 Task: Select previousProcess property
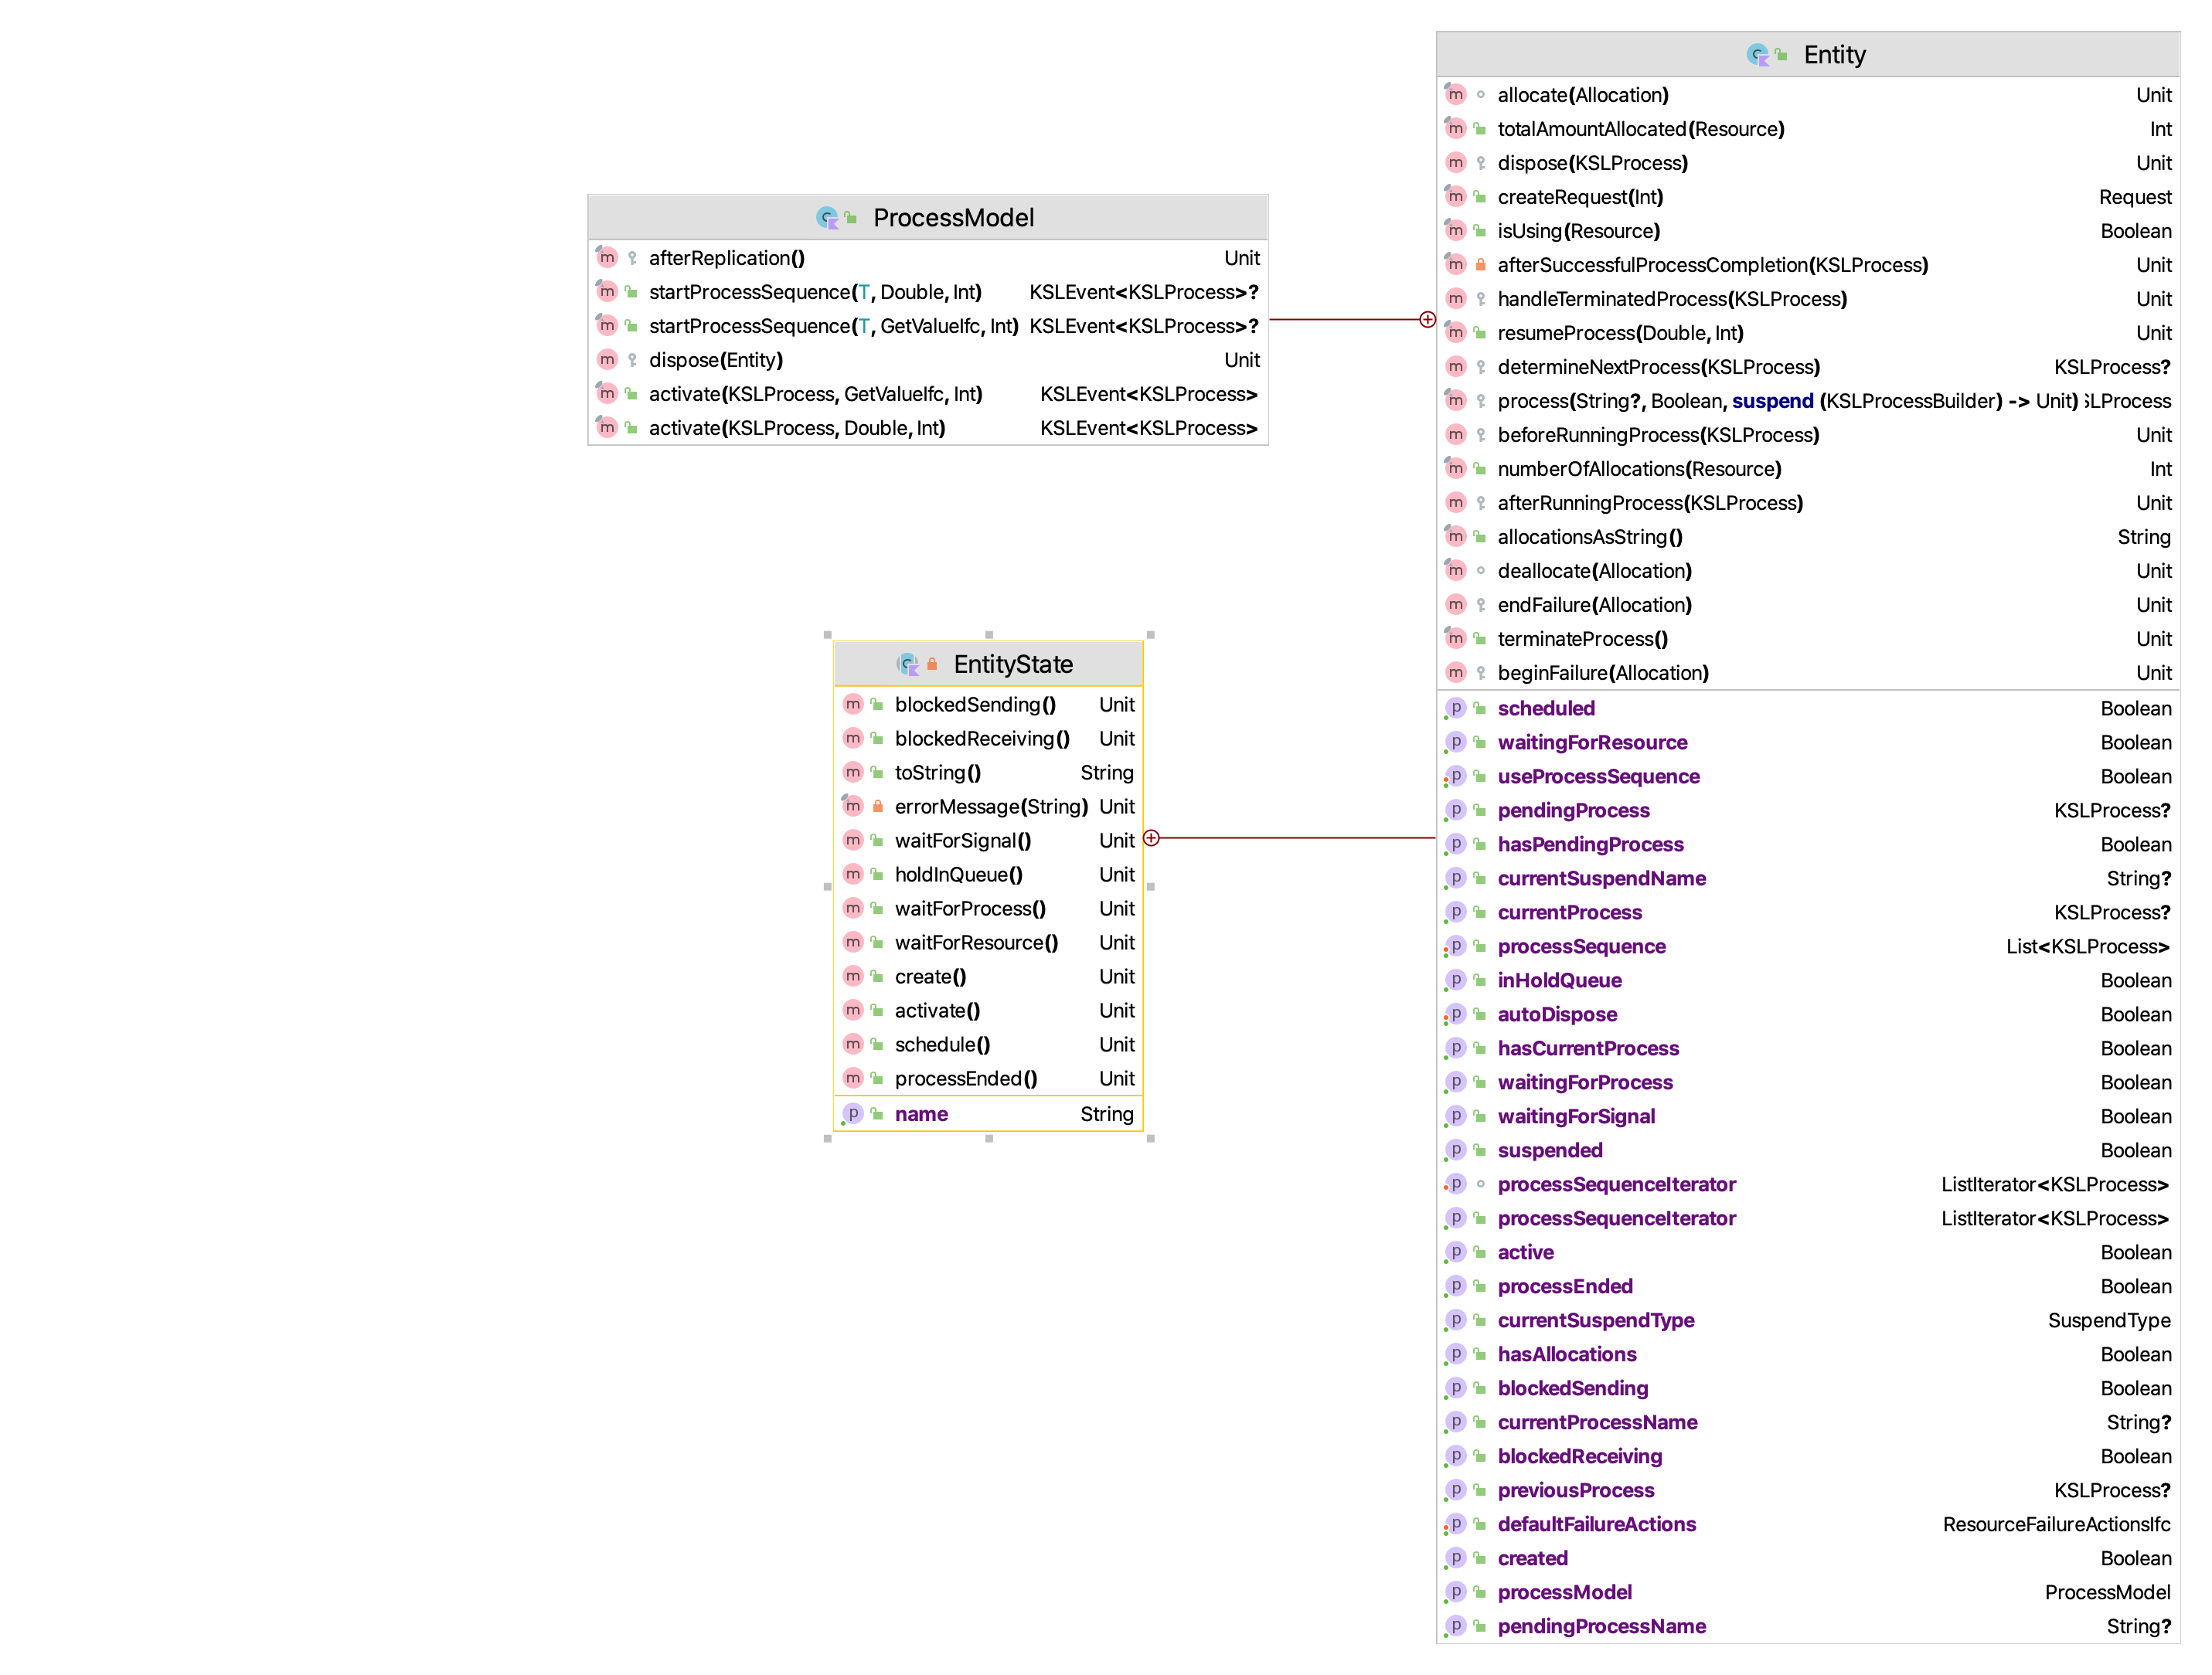1808,1490
